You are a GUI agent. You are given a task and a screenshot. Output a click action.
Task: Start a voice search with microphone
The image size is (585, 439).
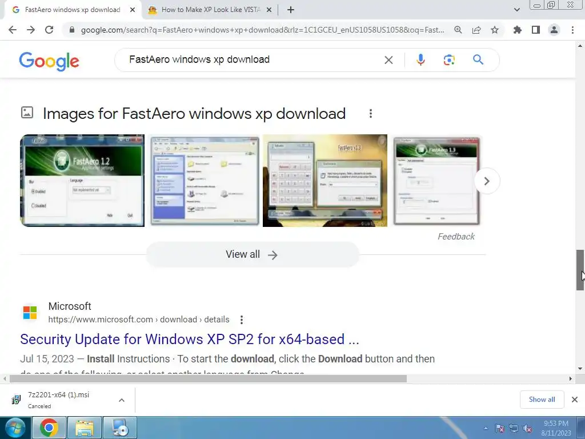420,59
